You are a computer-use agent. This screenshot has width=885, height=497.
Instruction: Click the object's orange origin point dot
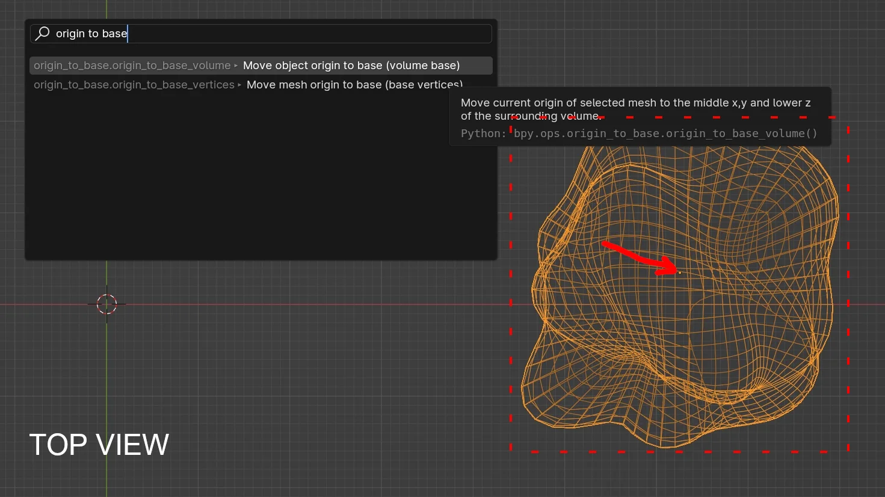pos(679,272)
